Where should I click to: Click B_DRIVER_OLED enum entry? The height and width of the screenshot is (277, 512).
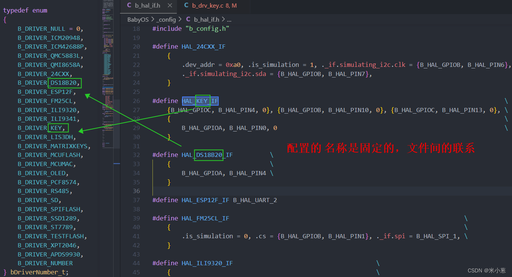click(42, 173)
